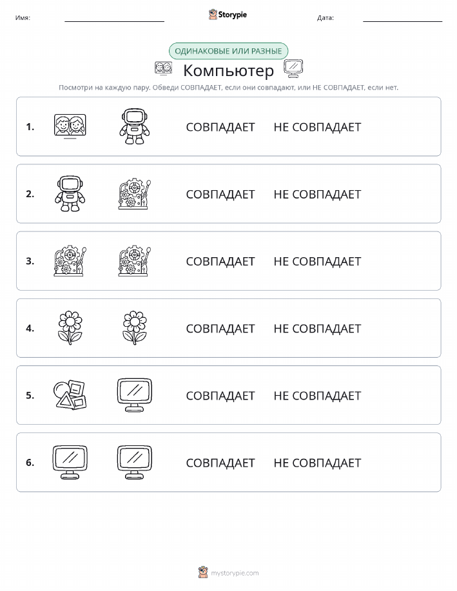The width and height of the screenshot is (457, 591).
Task: Select the left flower in row 4
Action: tap(70, 328)
